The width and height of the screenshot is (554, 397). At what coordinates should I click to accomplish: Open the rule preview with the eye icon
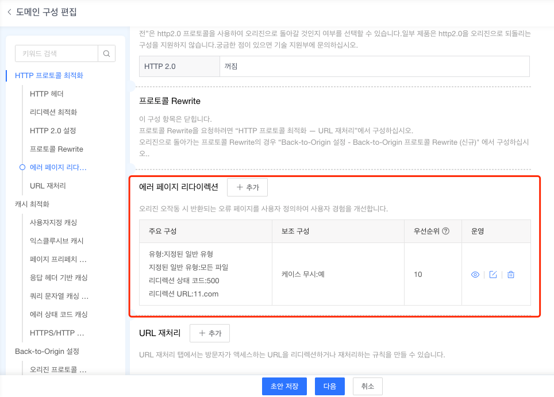474,274
